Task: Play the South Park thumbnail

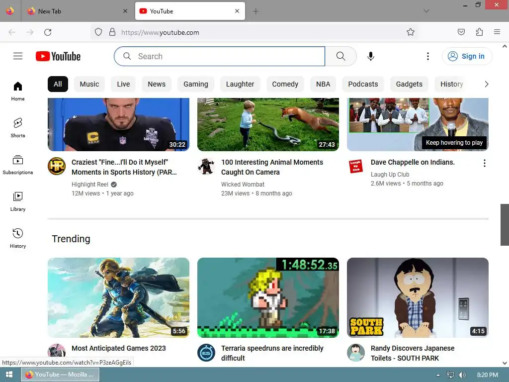Action: [418, 297]
